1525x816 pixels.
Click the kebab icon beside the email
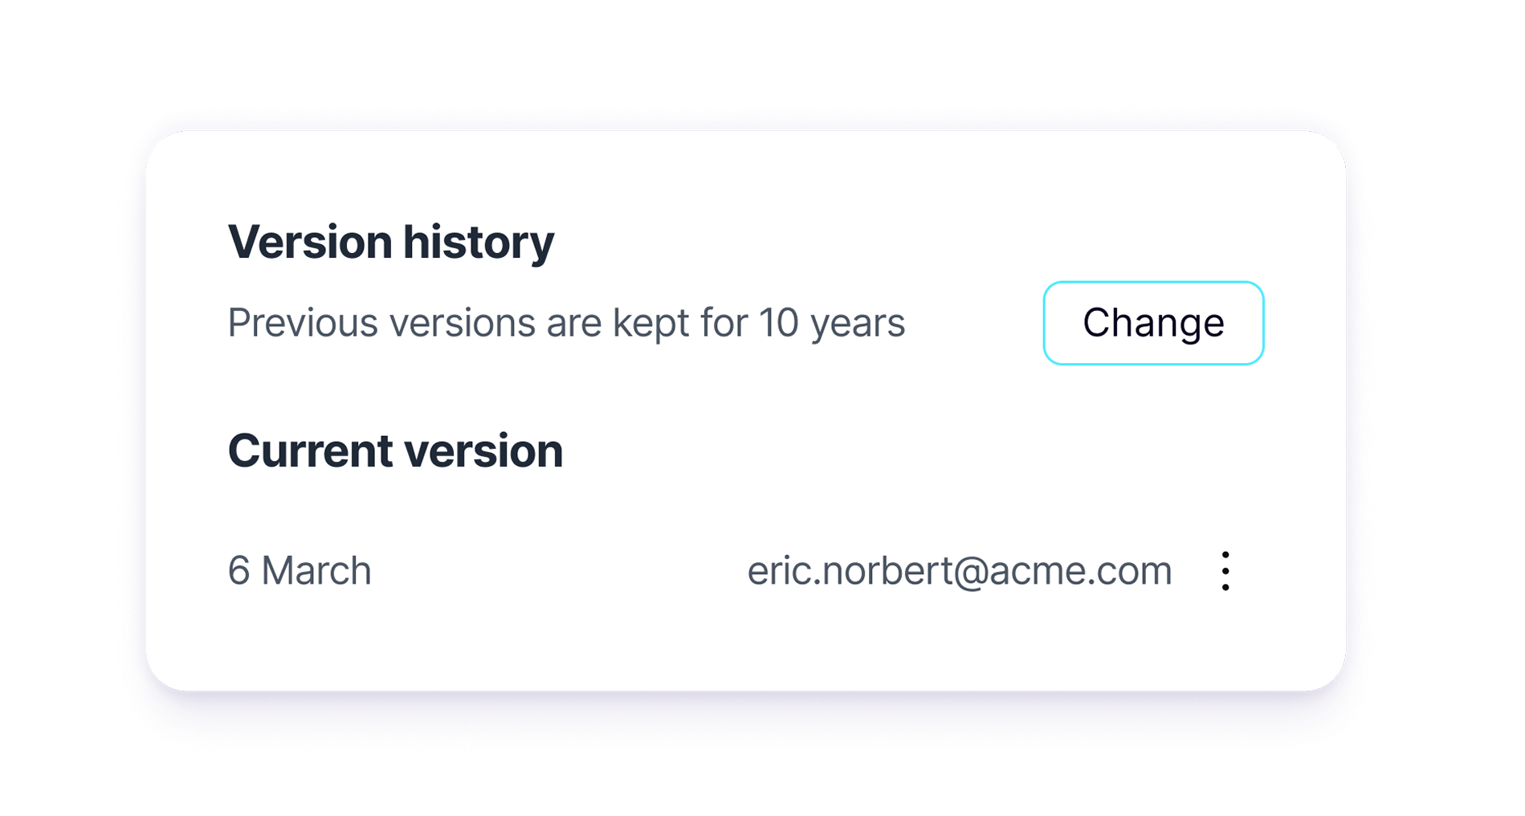click(x=1225, y=571)
